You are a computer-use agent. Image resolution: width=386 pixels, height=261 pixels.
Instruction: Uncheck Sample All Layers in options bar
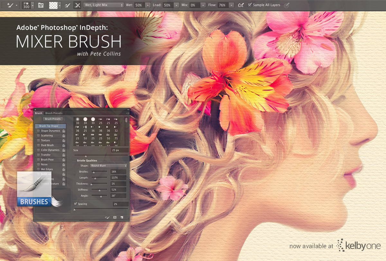(250, 5)
